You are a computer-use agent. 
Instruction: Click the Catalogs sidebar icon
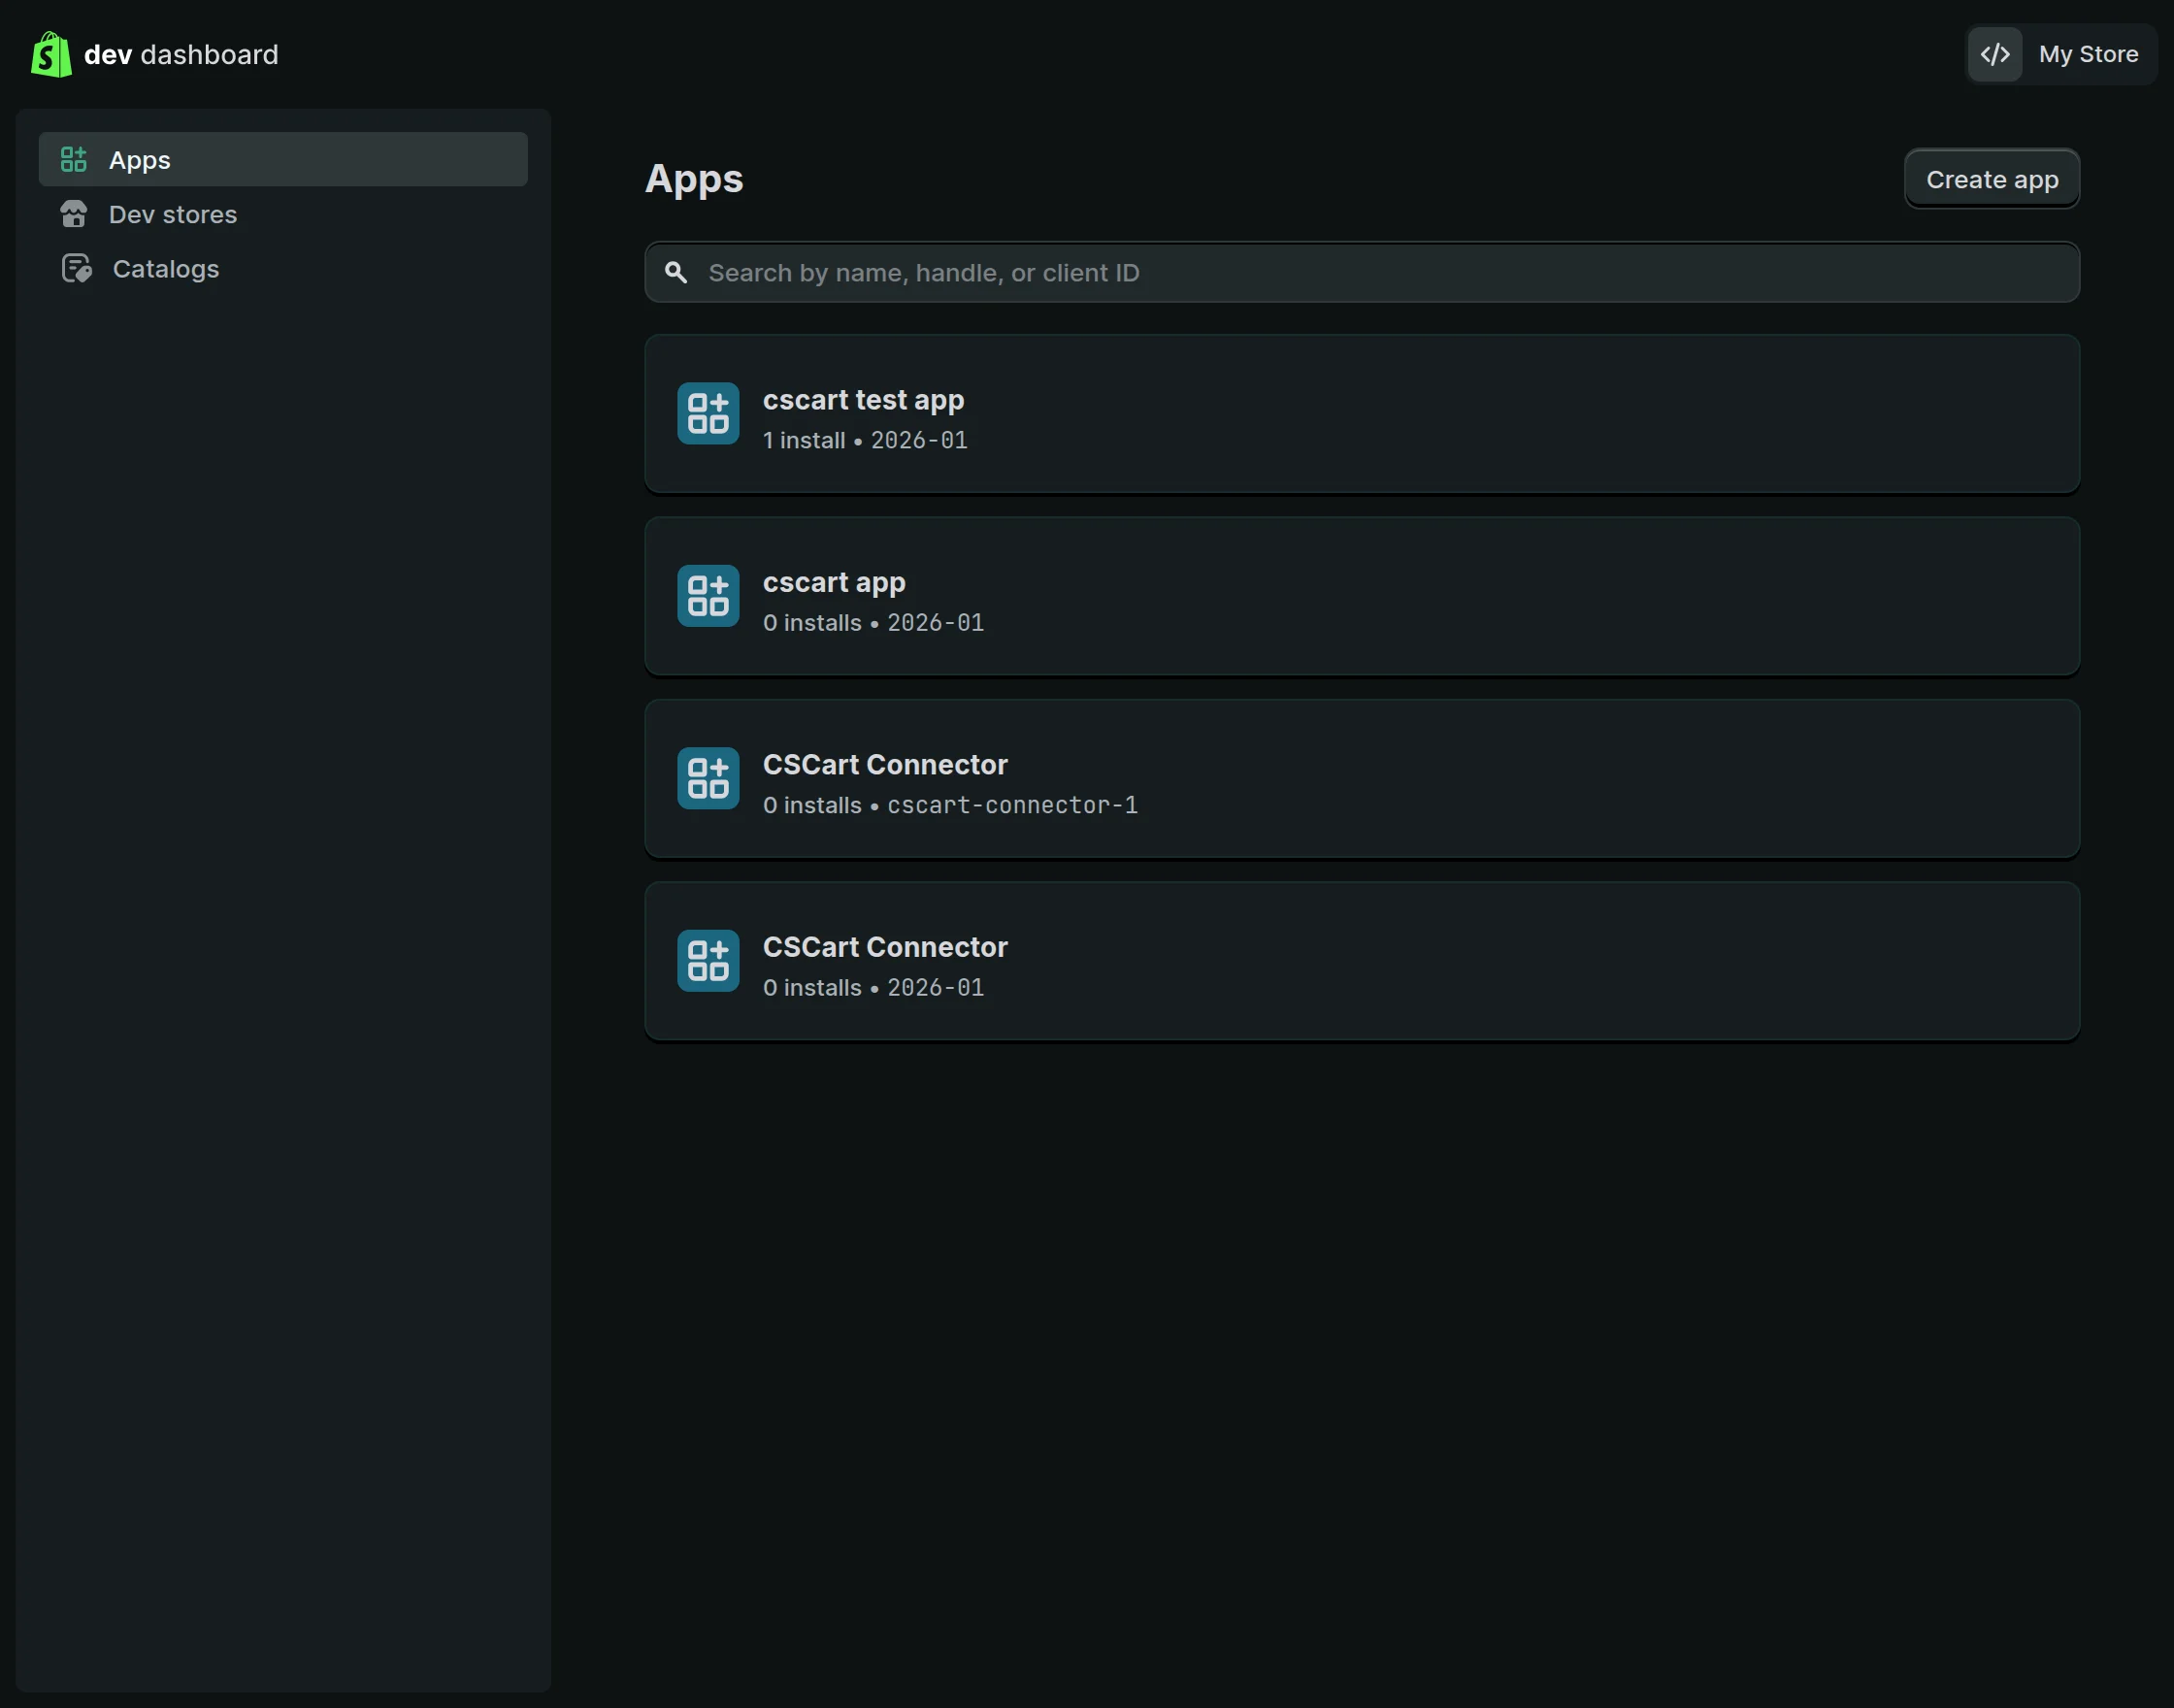[x=76, y=269]
